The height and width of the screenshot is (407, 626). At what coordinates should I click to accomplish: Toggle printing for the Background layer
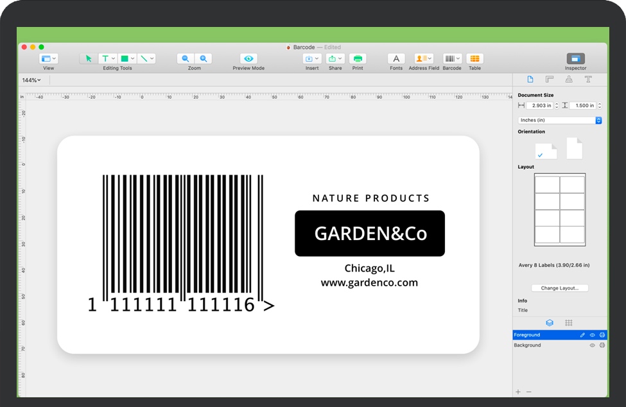(602, 345)
